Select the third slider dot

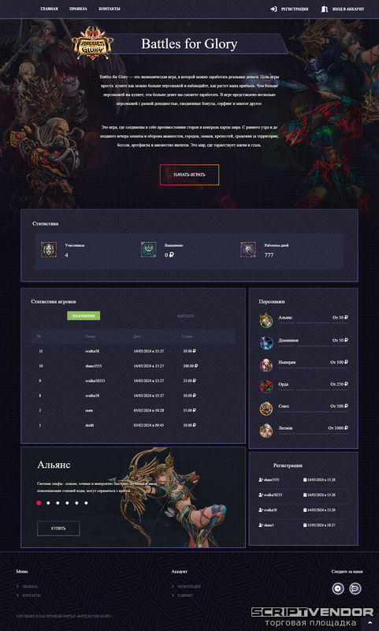tap(58, 503)
